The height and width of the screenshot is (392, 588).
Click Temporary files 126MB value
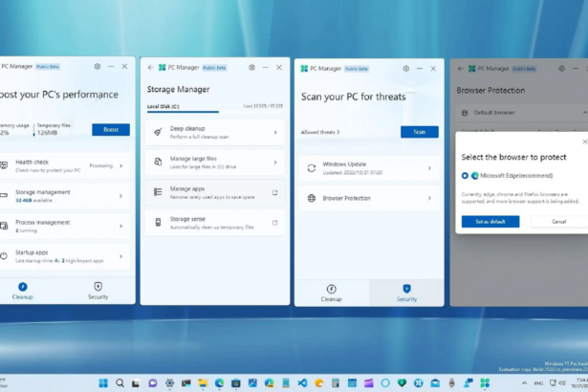(x=47, y=133)
